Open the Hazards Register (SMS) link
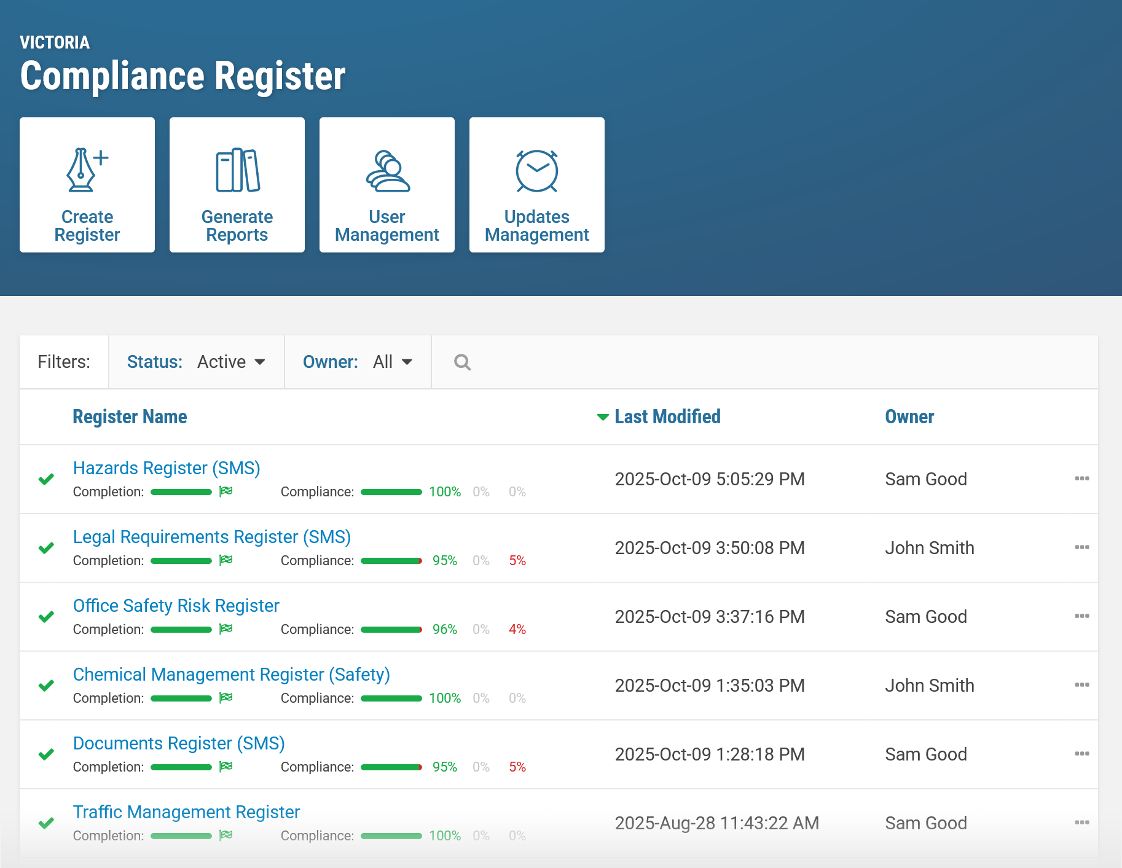Image resolution: width=1122 pixels, height=868 pixels. coord(167,468)
